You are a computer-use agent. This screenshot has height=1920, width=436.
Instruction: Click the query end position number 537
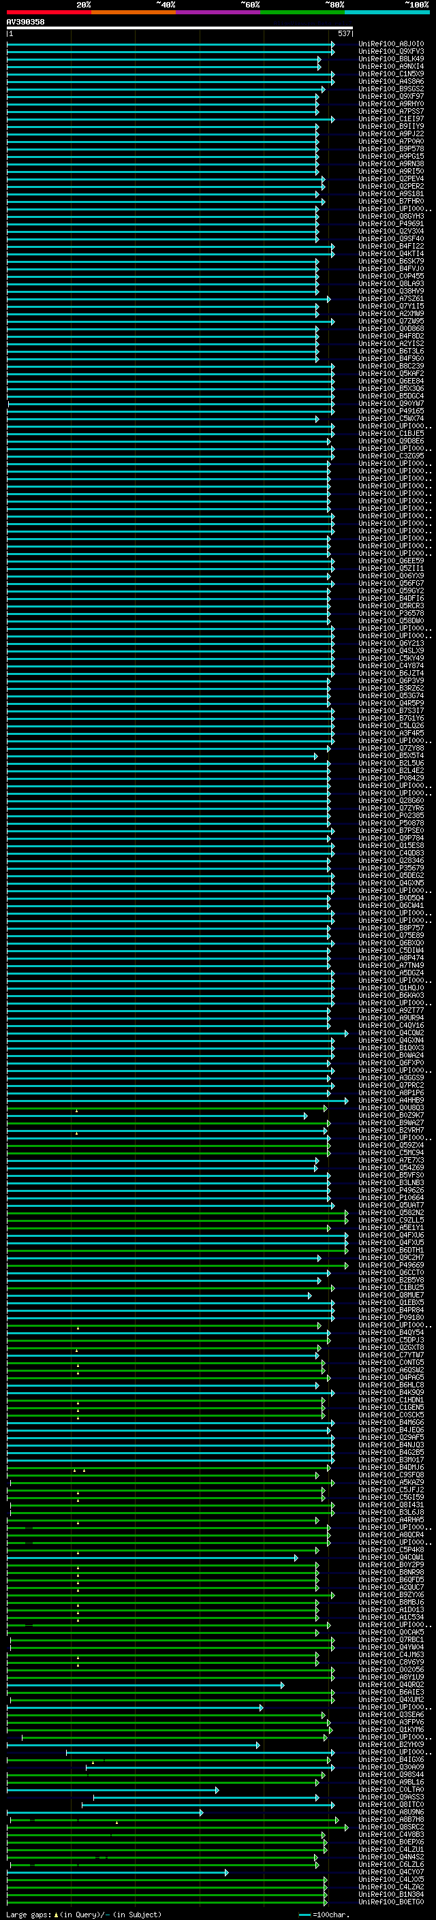pos(343,33)
